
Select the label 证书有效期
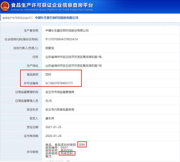click(x=31, y=136)
